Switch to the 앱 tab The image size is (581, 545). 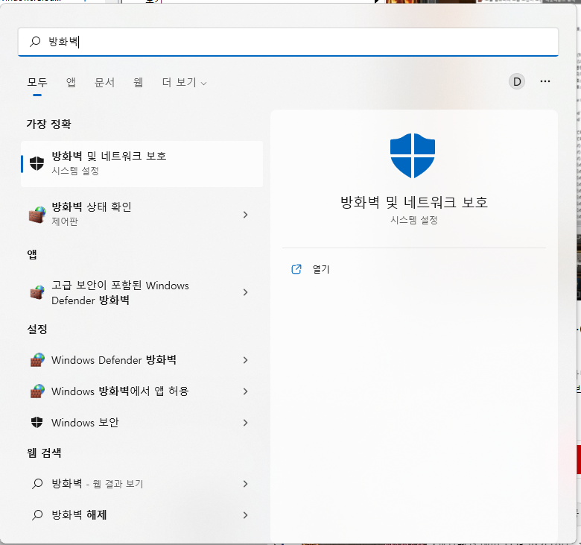pos(71,82)
